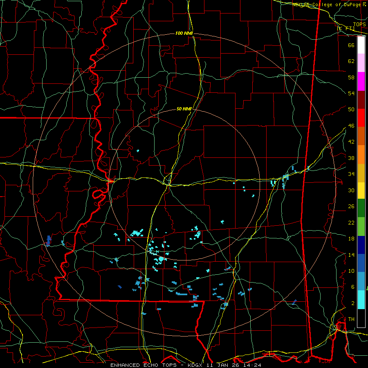Click the NEXLAB-College of DuPage credit text
This screenshot has width=368, height=368.
tap(329, 4)
